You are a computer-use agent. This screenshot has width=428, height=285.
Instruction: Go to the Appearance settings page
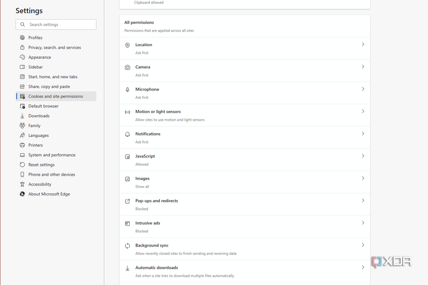click(39, 58)
